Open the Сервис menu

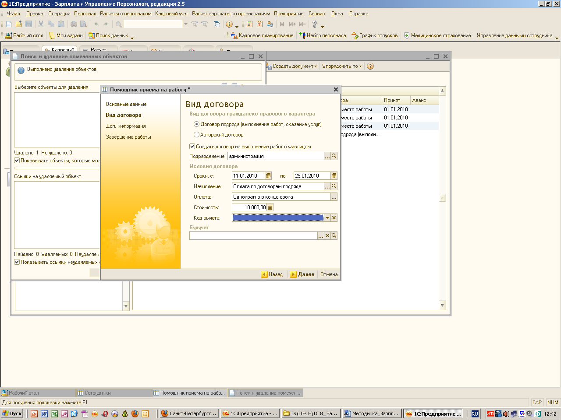pyautogui.click(x=316, y=14)
